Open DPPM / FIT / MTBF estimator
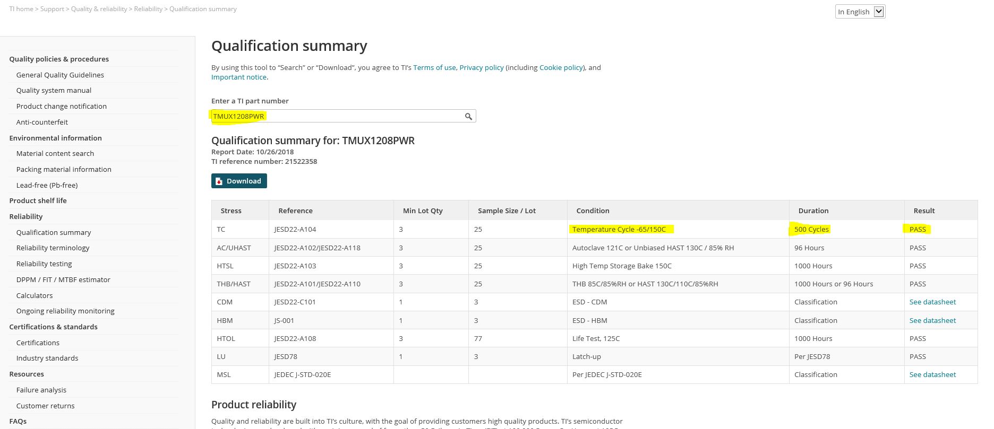The width and height of the screenshot is (994, 429). pyautogui.click(x=63, y=279)
